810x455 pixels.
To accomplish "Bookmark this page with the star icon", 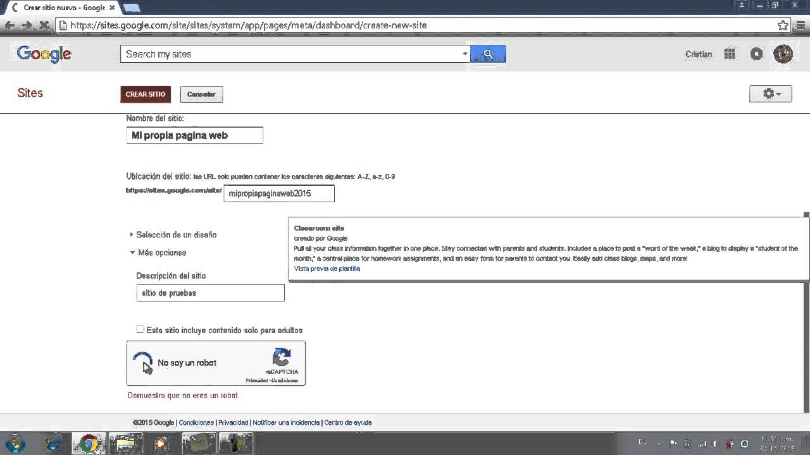I will 783,25.
